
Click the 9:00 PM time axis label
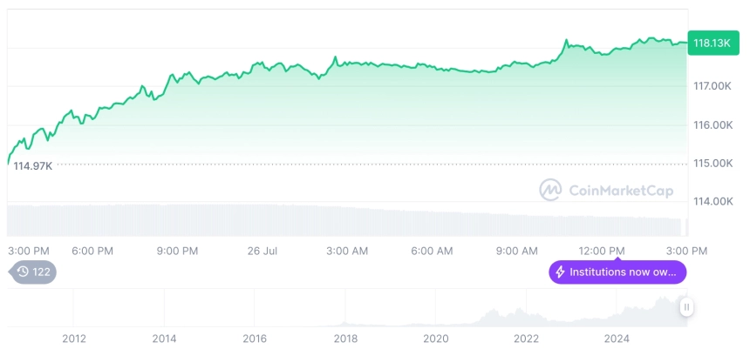coord(177,251)
